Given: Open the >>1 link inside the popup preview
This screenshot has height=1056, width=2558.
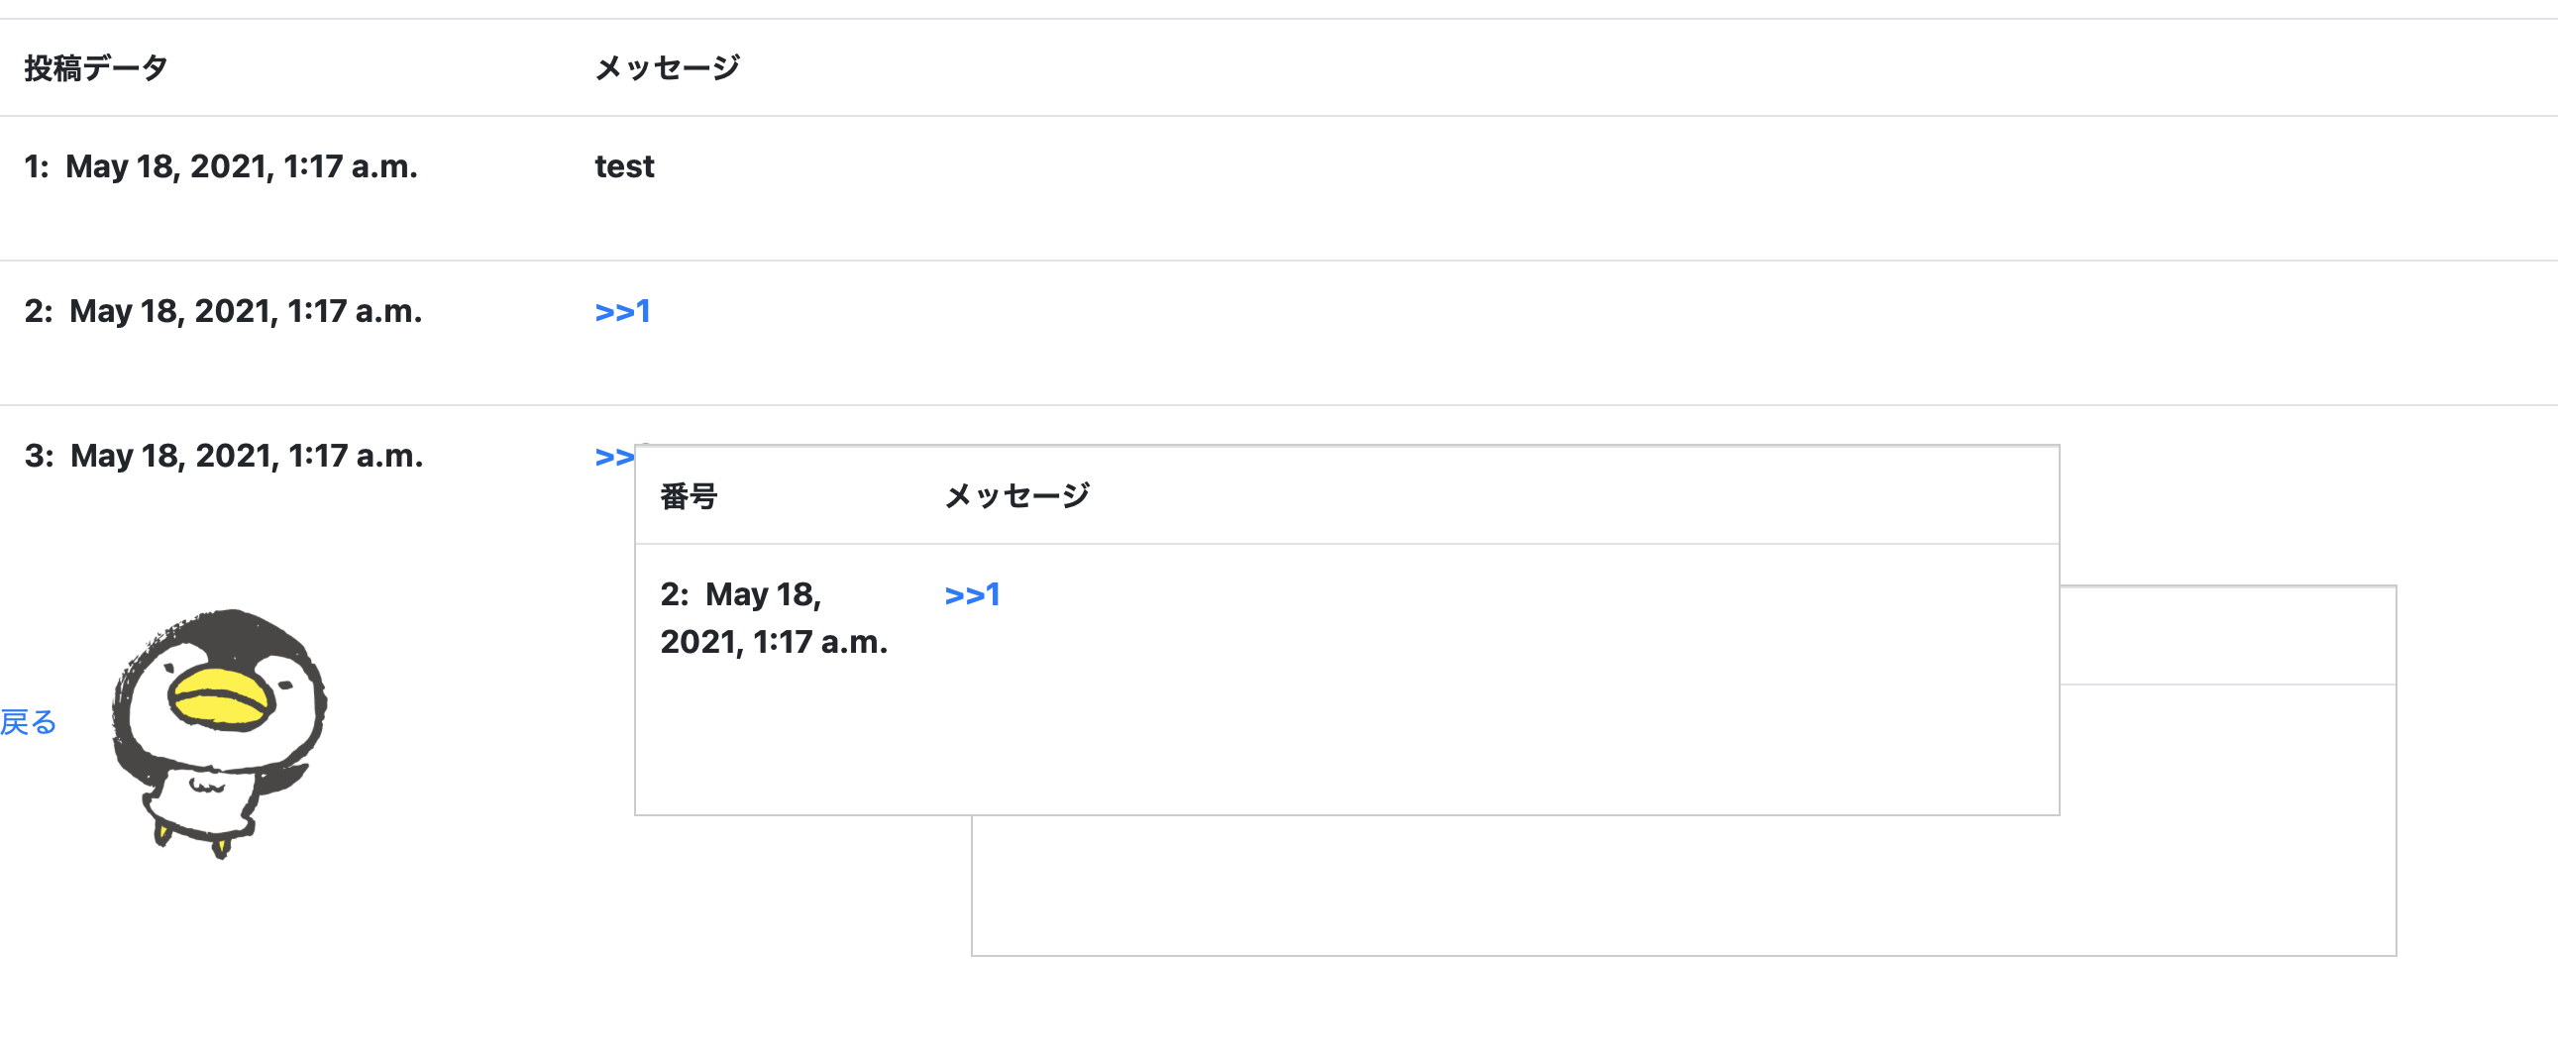Looking at the screenshot, I should point(973,593).
